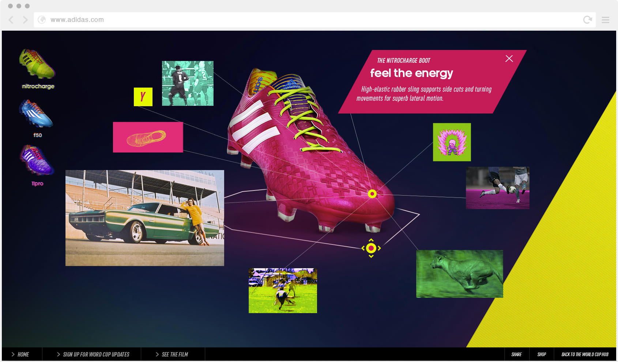Click the feel the energy headline

411,73
